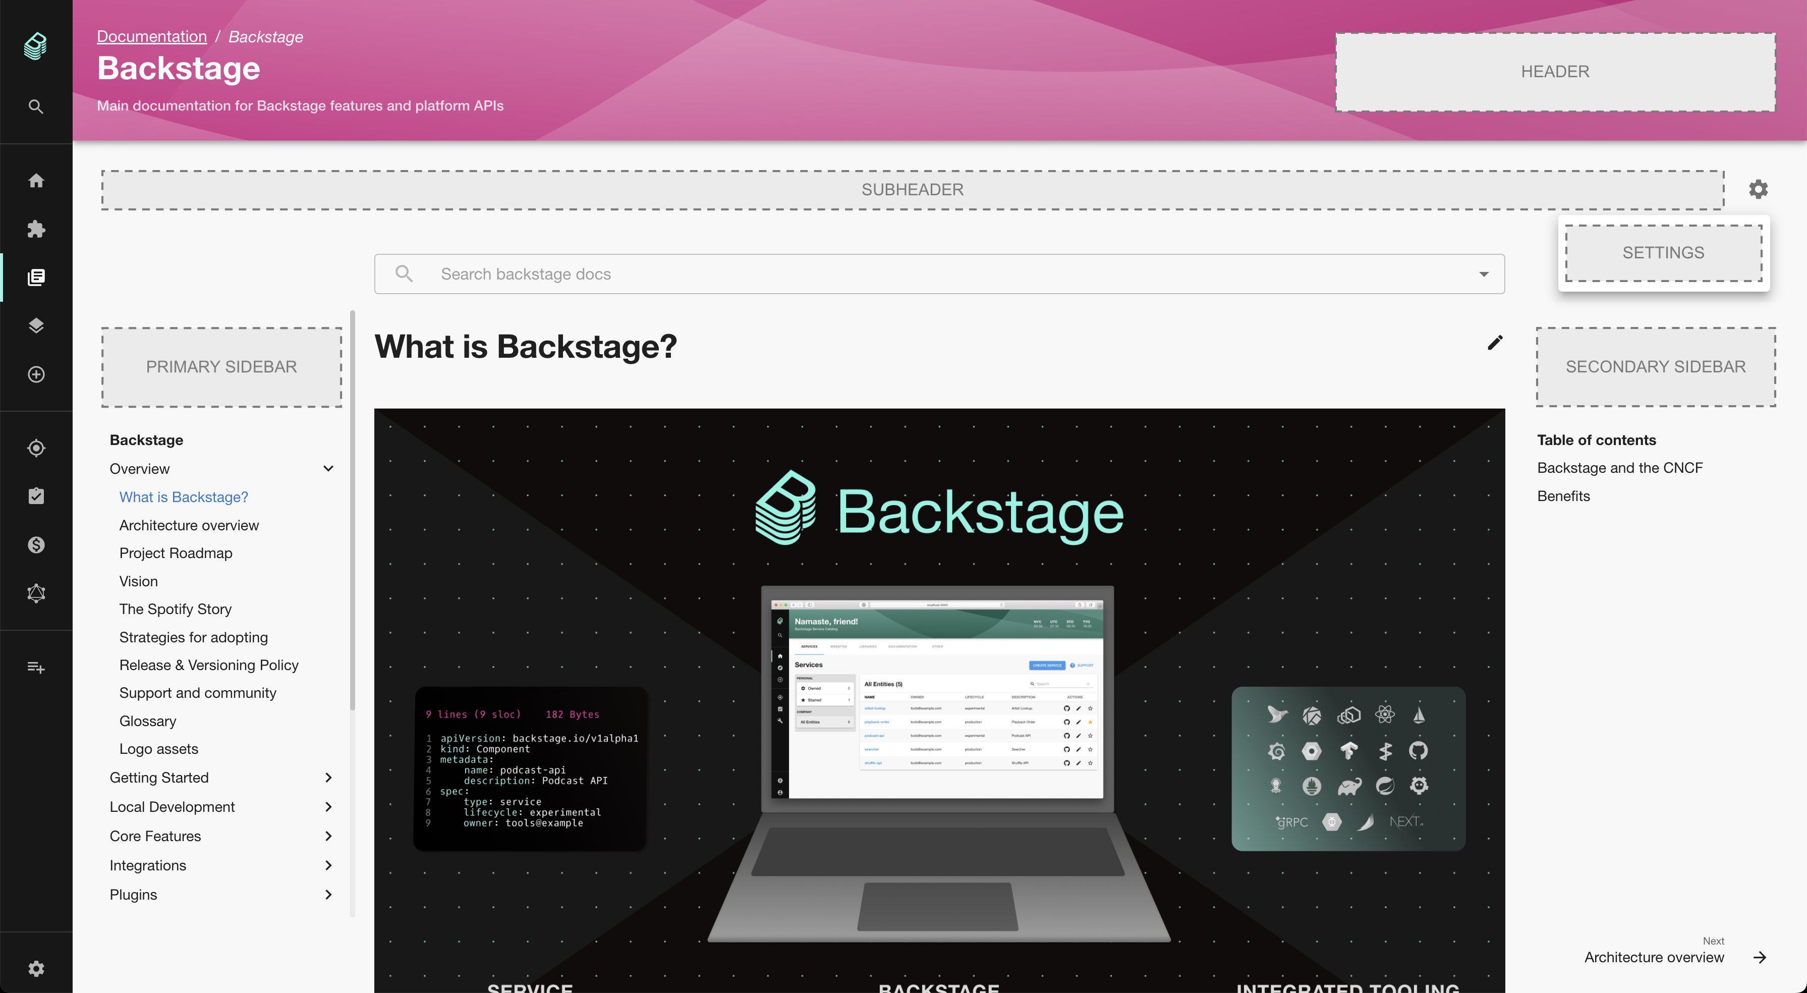Select The Spotify Story page
This screenshot has height=993, width=1807.
(x=176, y=609)
